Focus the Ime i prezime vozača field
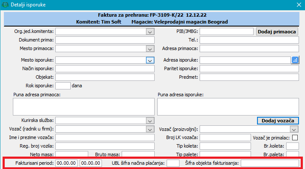The width and height of the screenshot is (305, 169). pos(105,137)
